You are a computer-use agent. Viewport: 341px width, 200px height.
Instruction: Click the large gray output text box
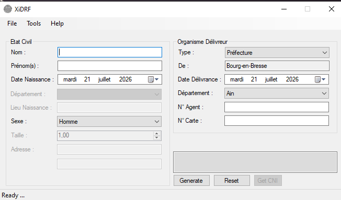255,162
